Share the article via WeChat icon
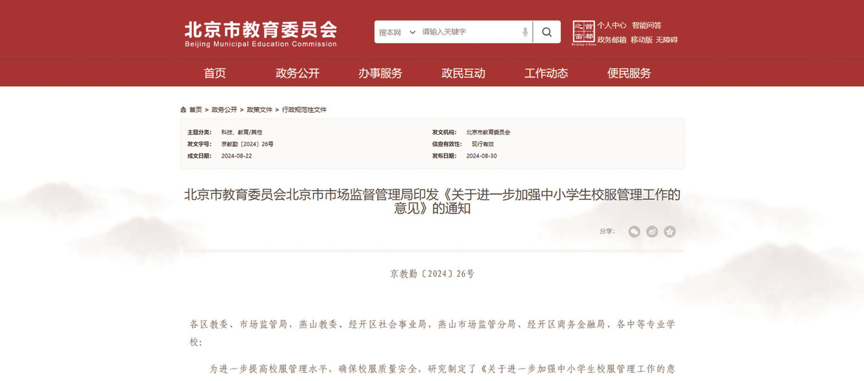Screen dimensions: 864x381 pyautogui.click(x=634, y=232)
